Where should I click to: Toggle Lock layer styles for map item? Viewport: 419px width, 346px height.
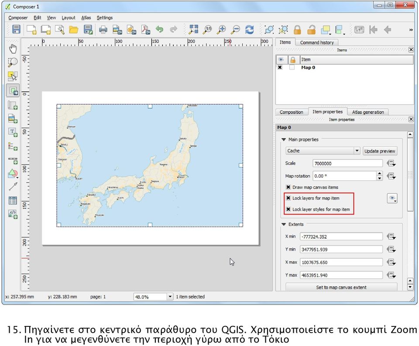(x=288, y=209)
